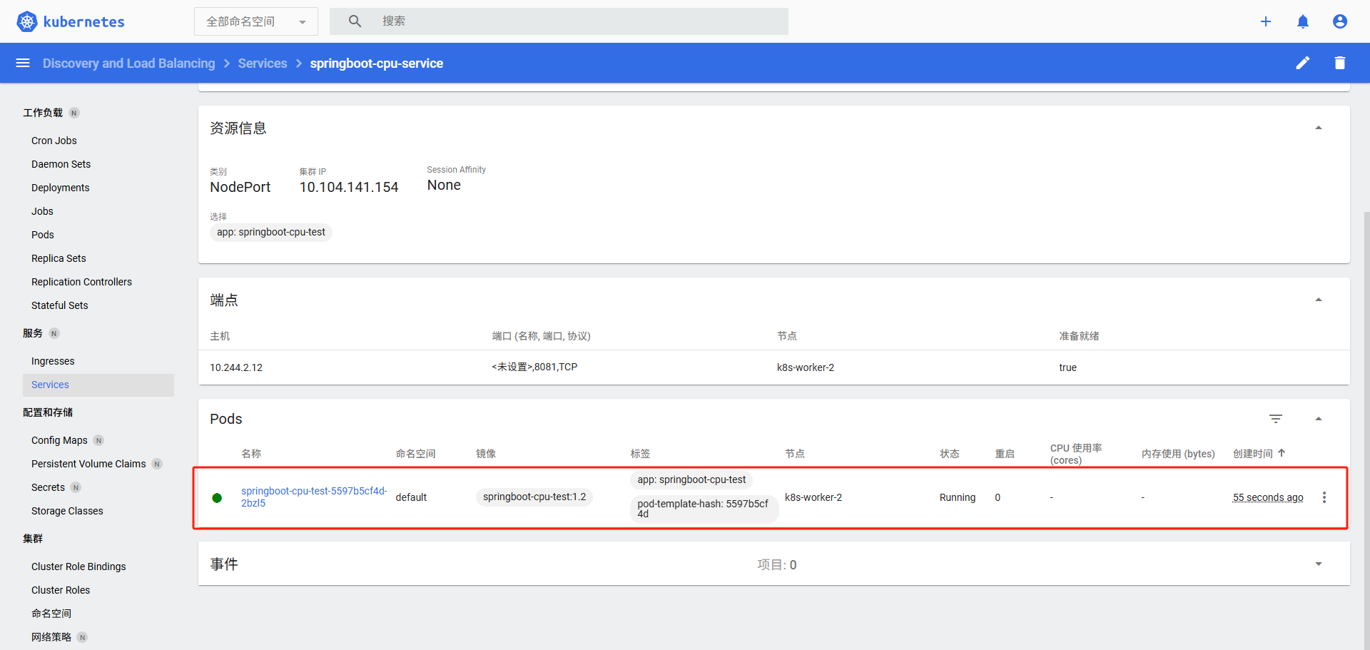1370x650 pixels.
Task: Open Secrets in sidebar
Action: pos(48,487)
